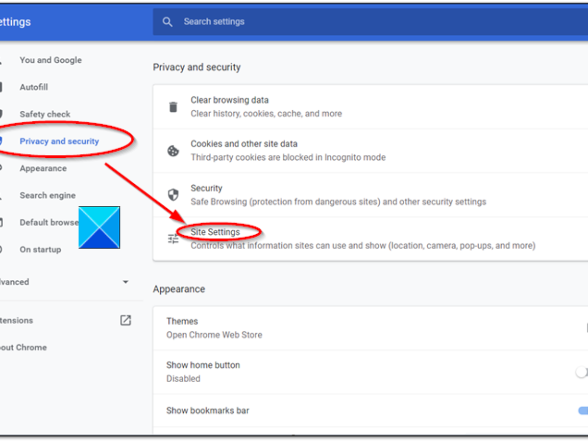Click the search magnifier icon
Screen dimensions: 588x441
168,22
